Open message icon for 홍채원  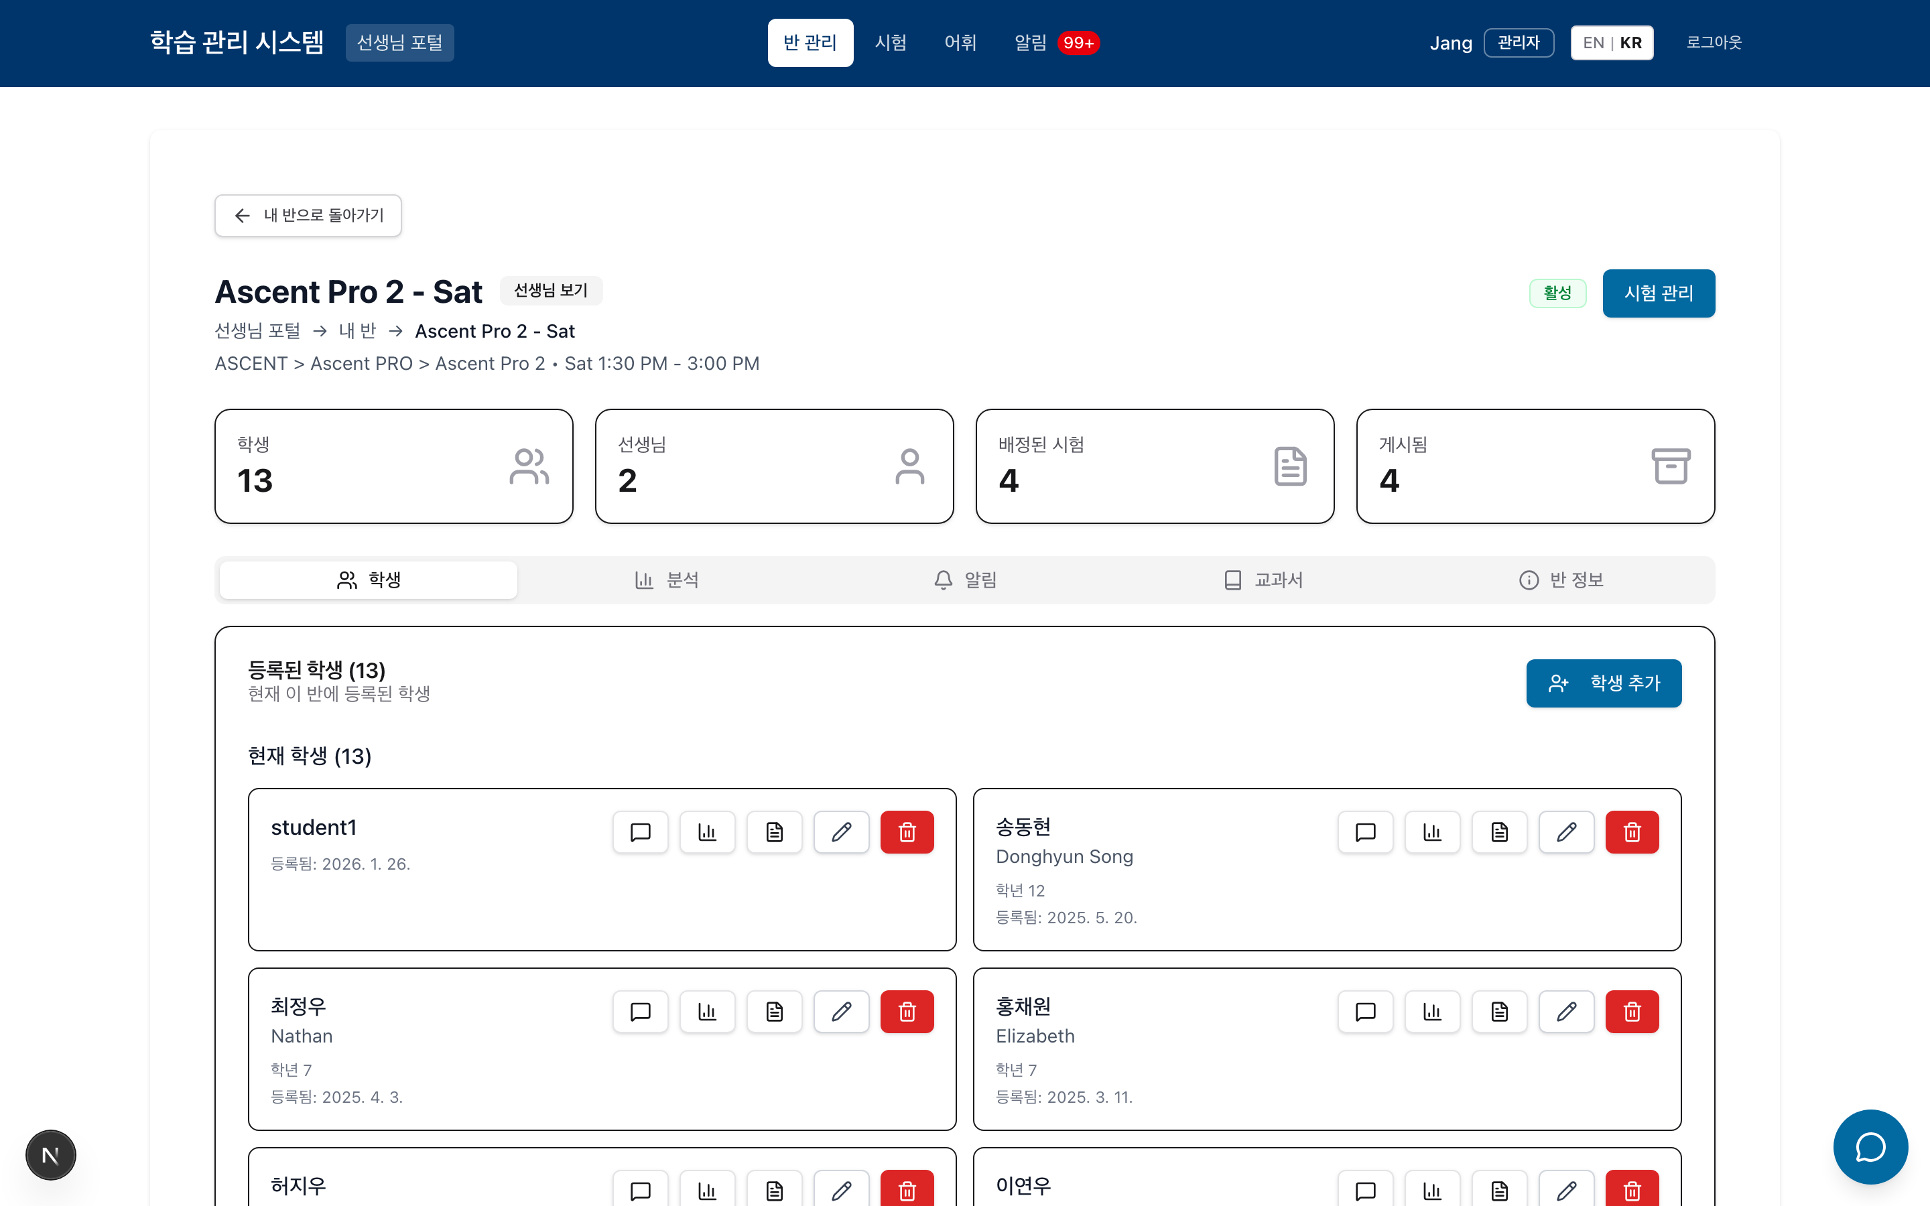pos(1364,1012)
